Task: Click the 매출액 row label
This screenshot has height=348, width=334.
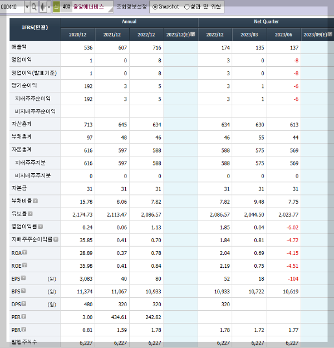Action: coord(19,47)
